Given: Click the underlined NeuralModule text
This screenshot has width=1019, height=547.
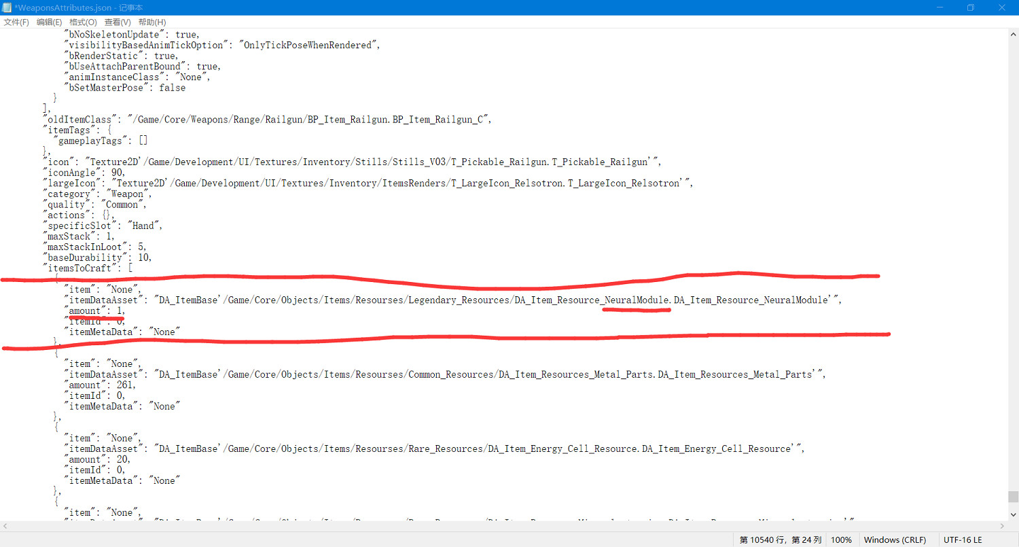Looking at the screenshot, I should (636, 300).
